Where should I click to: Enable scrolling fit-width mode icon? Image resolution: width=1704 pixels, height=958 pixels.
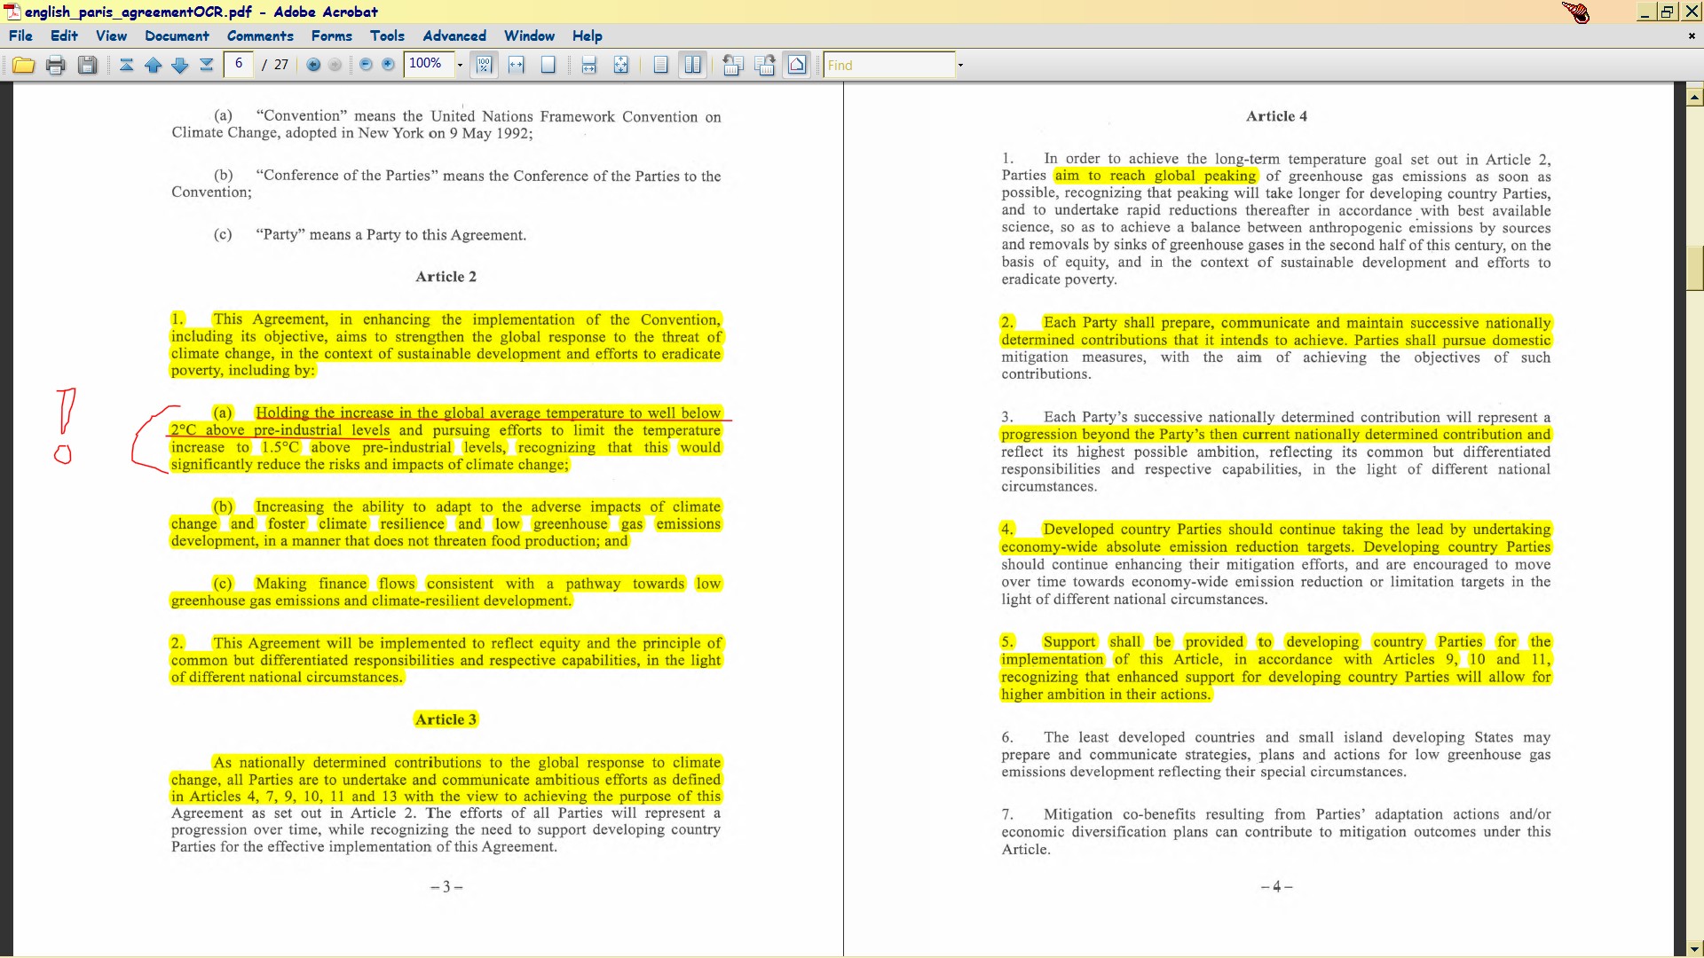pos(588,65)
